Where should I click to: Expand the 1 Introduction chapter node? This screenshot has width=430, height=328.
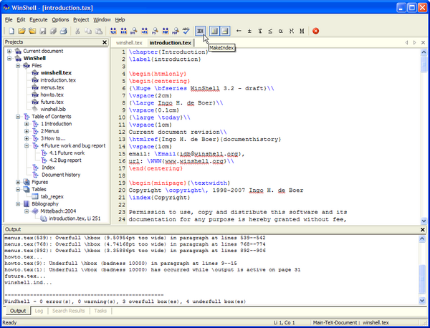click(x=27, y=124)
